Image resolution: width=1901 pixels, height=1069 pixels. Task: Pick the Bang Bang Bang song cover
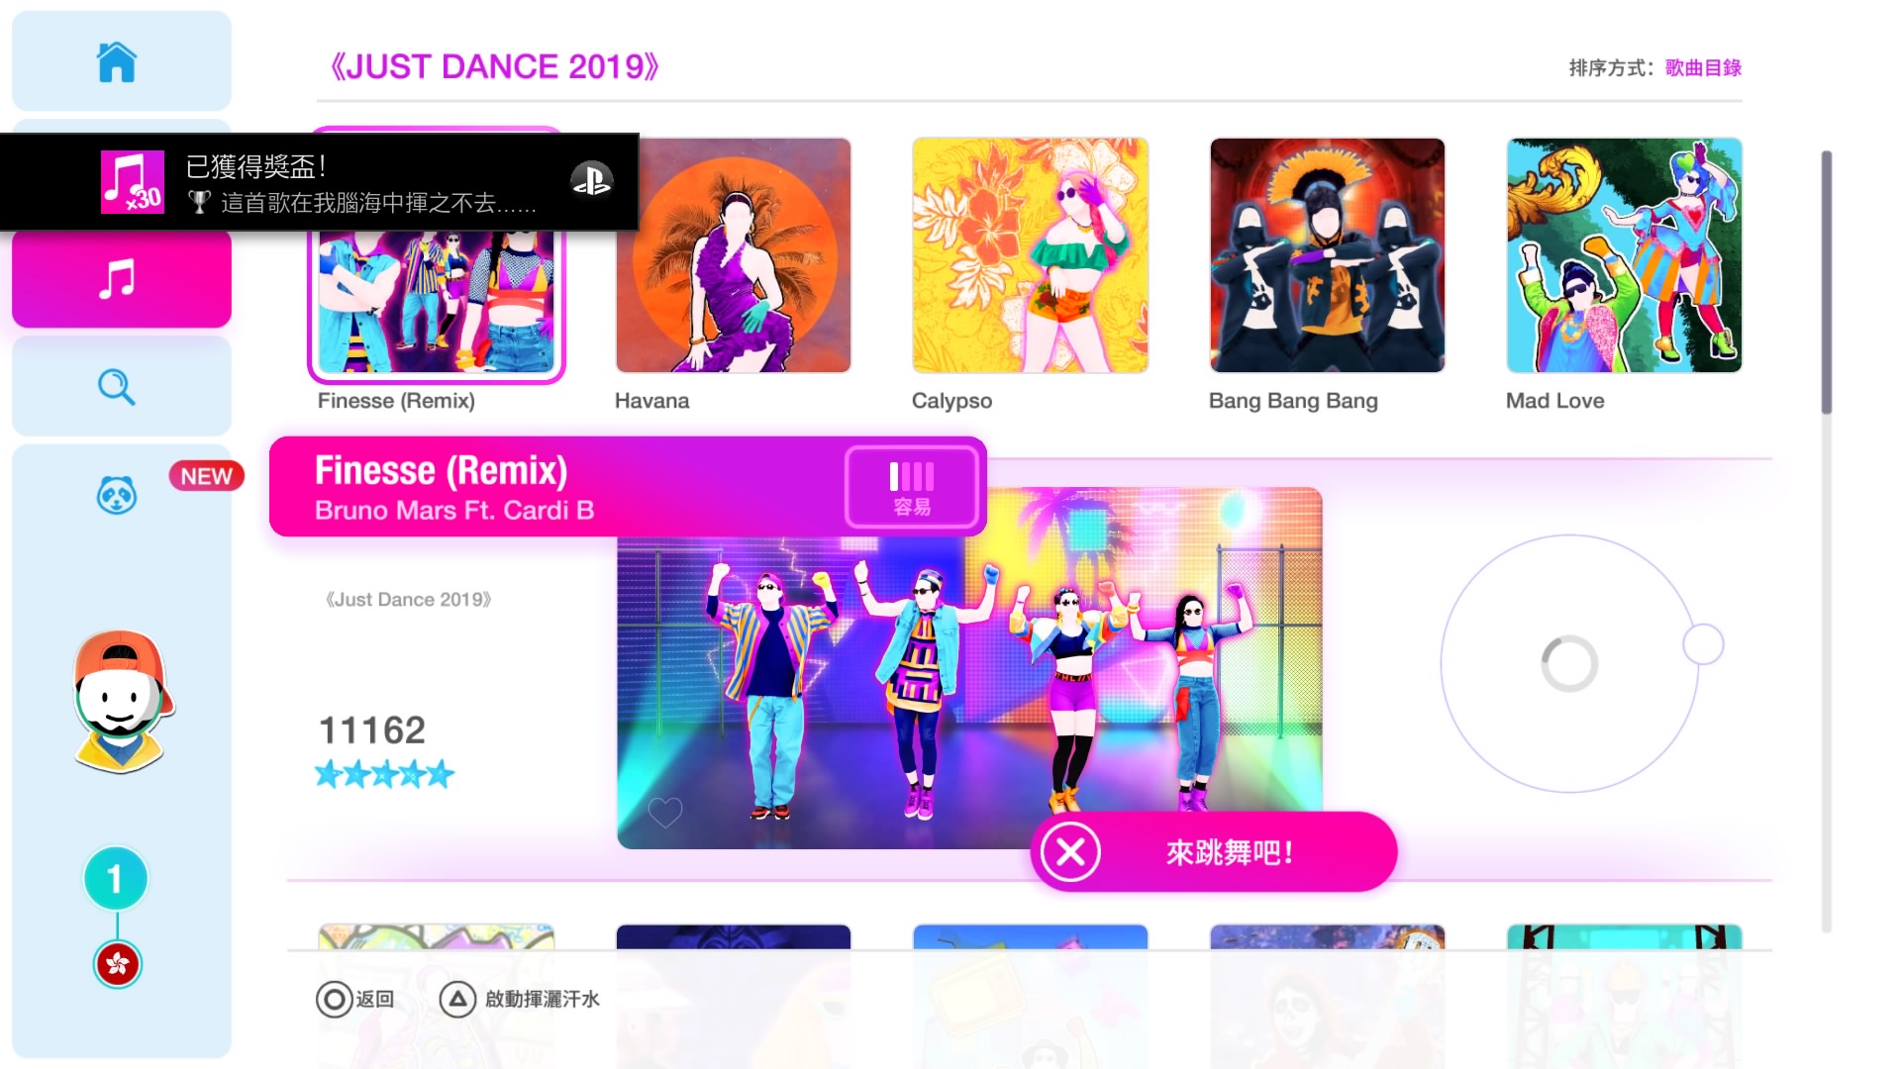point(1328,255)
